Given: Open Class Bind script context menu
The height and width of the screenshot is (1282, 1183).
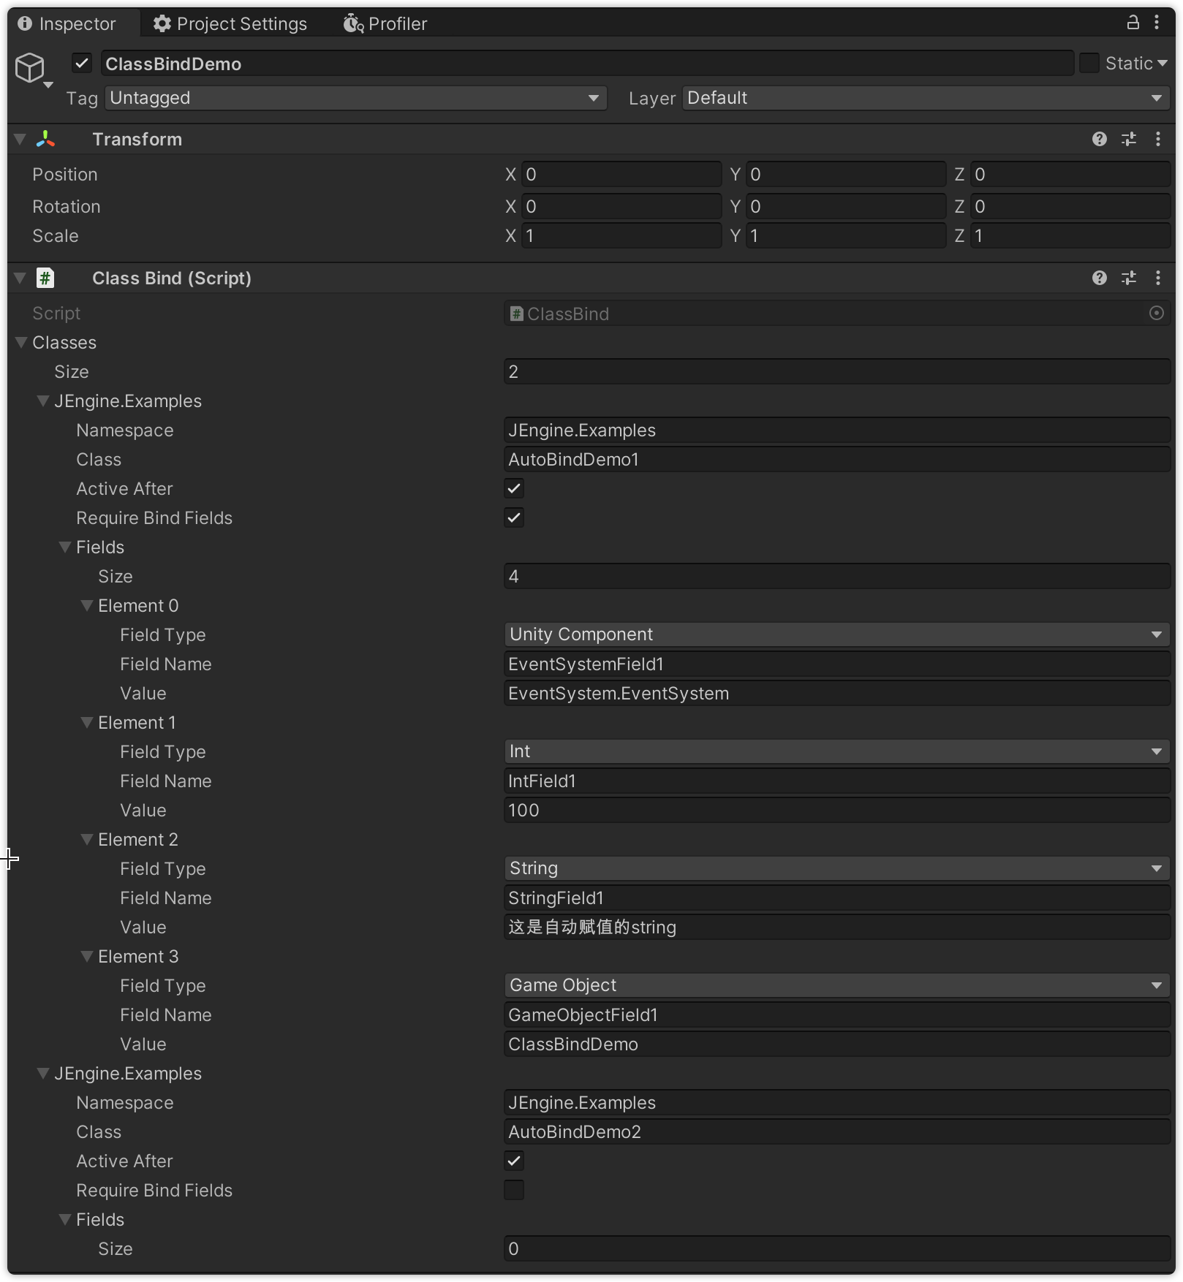Looking at the screenshot, I should [1157, 278].
